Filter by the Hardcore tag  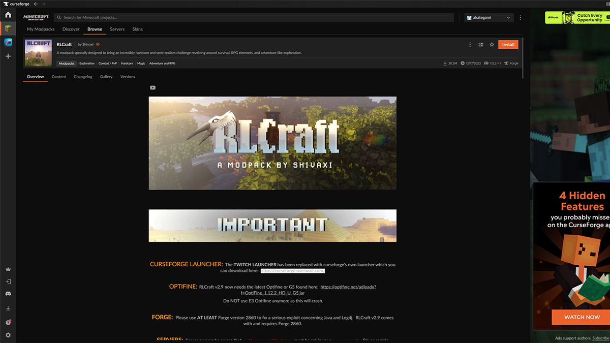[x=127, y=64]
